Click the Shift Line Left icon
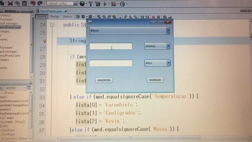Screen dimensions: 252x142 [142, 17]
